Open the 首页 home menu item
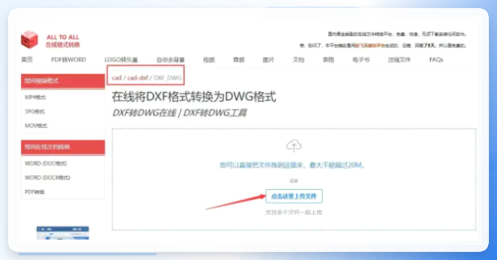Screen dimensions: 497x260 click(x=27, y=60)
